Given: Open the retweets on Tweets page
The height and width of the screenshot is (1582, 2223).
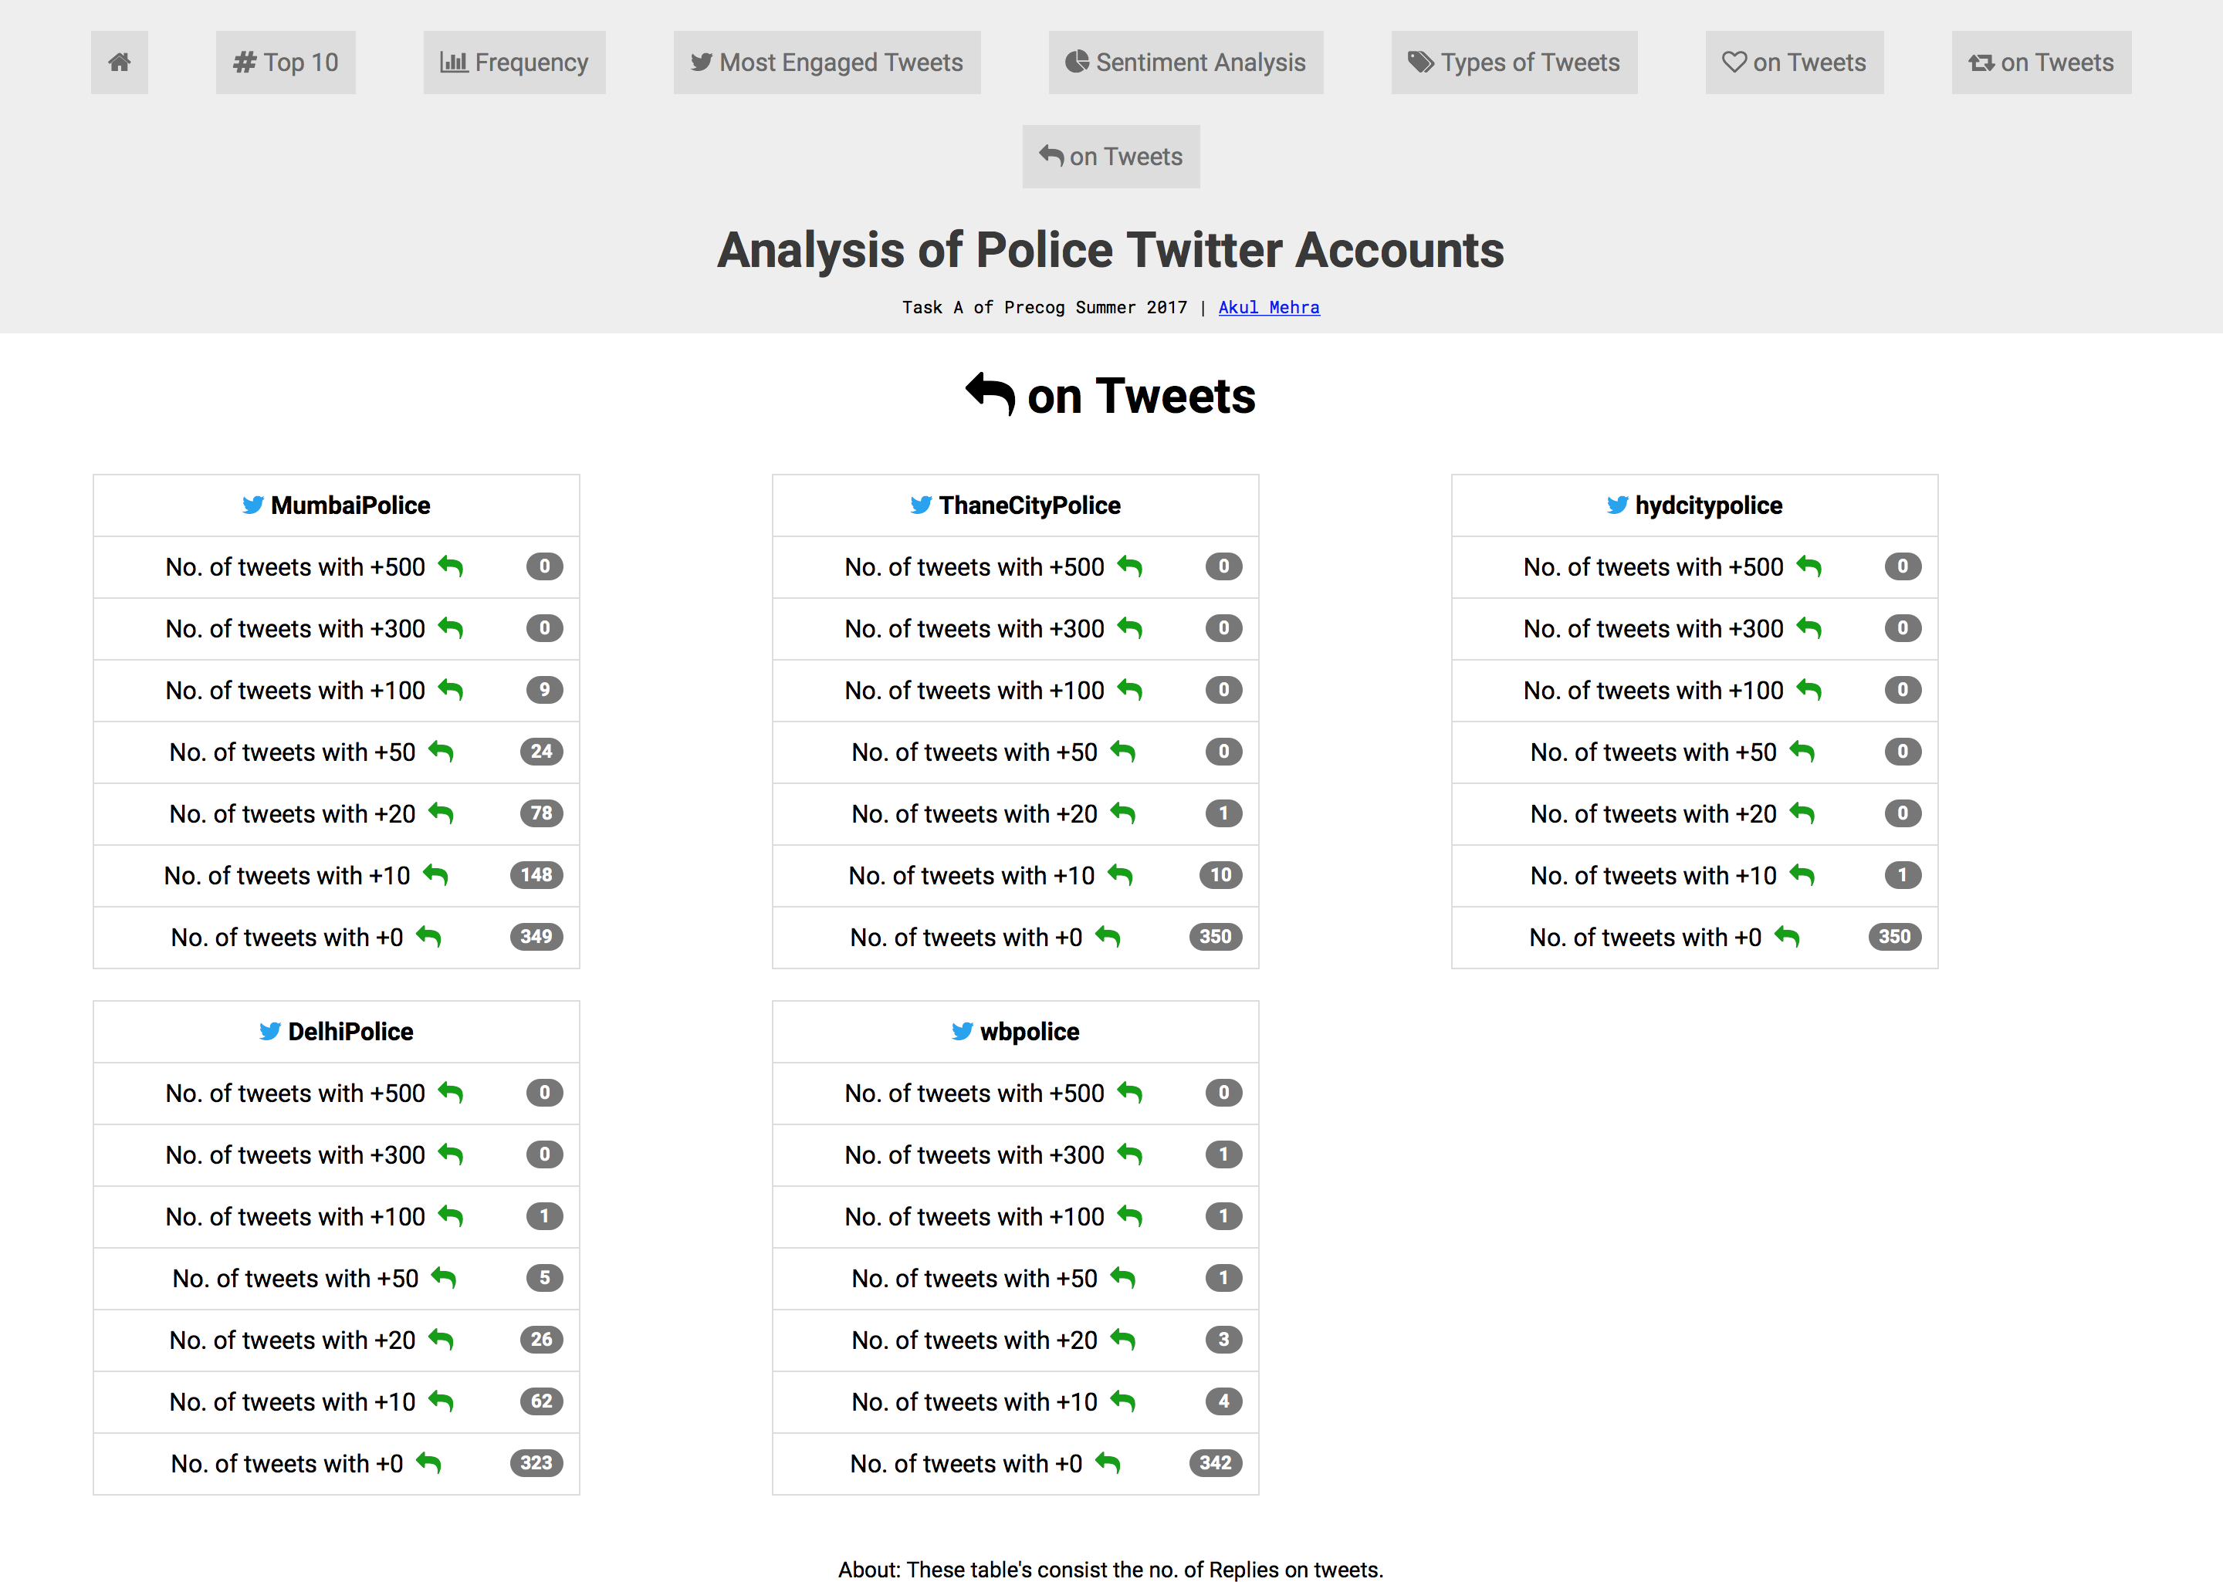Looking at the screenshot, I should pyautogui.click(x=2040, y=63).
